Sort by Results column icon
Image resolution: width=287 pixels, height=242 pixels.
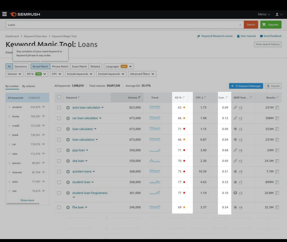277,97
